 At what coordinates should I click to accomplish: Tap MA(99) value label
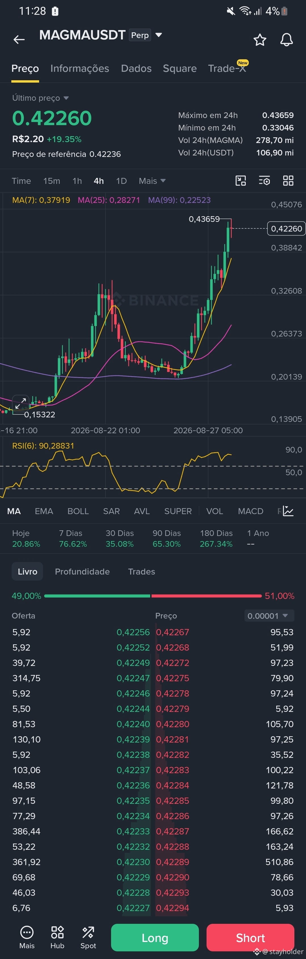pos(179,200)
